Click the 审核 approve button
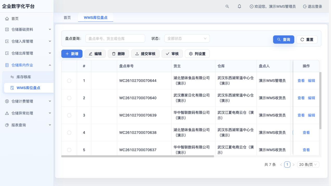This screenshot has height=186, width=331. coord(172,54)
